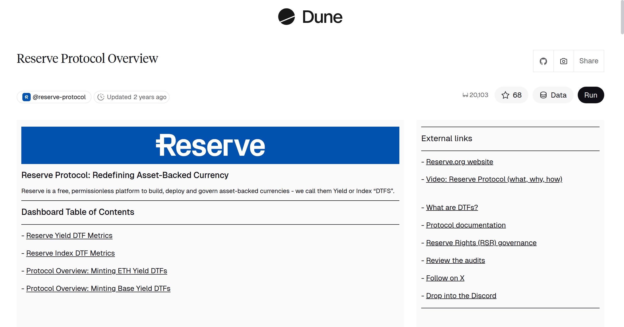Screen dimensions: 624x327
Task: Open the Reserve Yield DTF Metrics link
Action: point(69,235)
